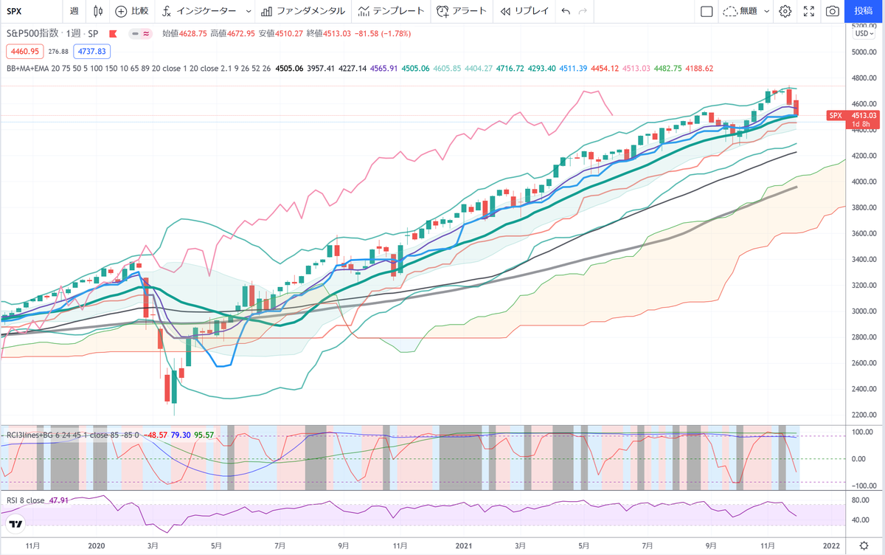This screenshot has width=885, height=555.
Task: Expand the arrow next to インジケーター
Action: tap(247, 11)
